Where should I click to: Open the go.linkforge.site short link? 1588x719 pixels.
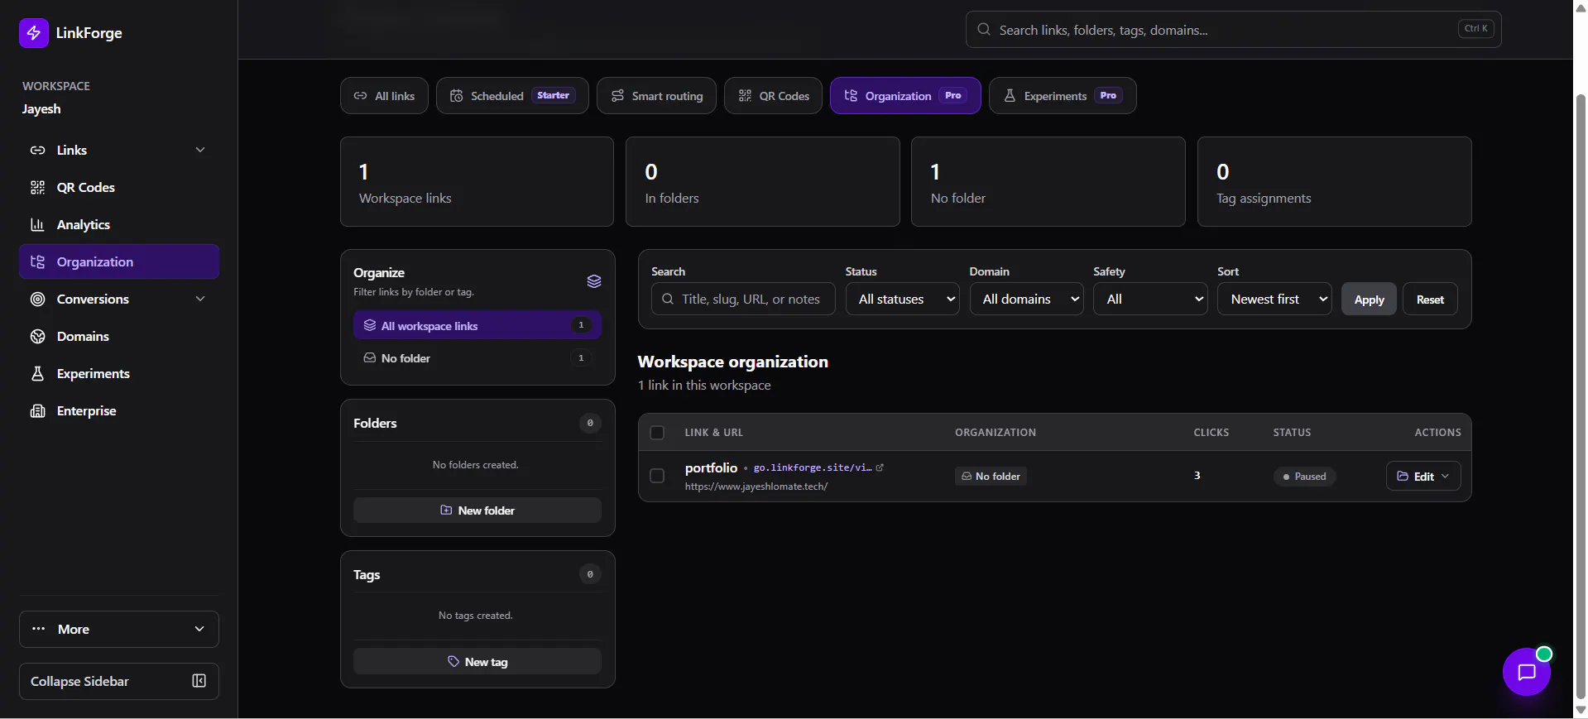813,467
